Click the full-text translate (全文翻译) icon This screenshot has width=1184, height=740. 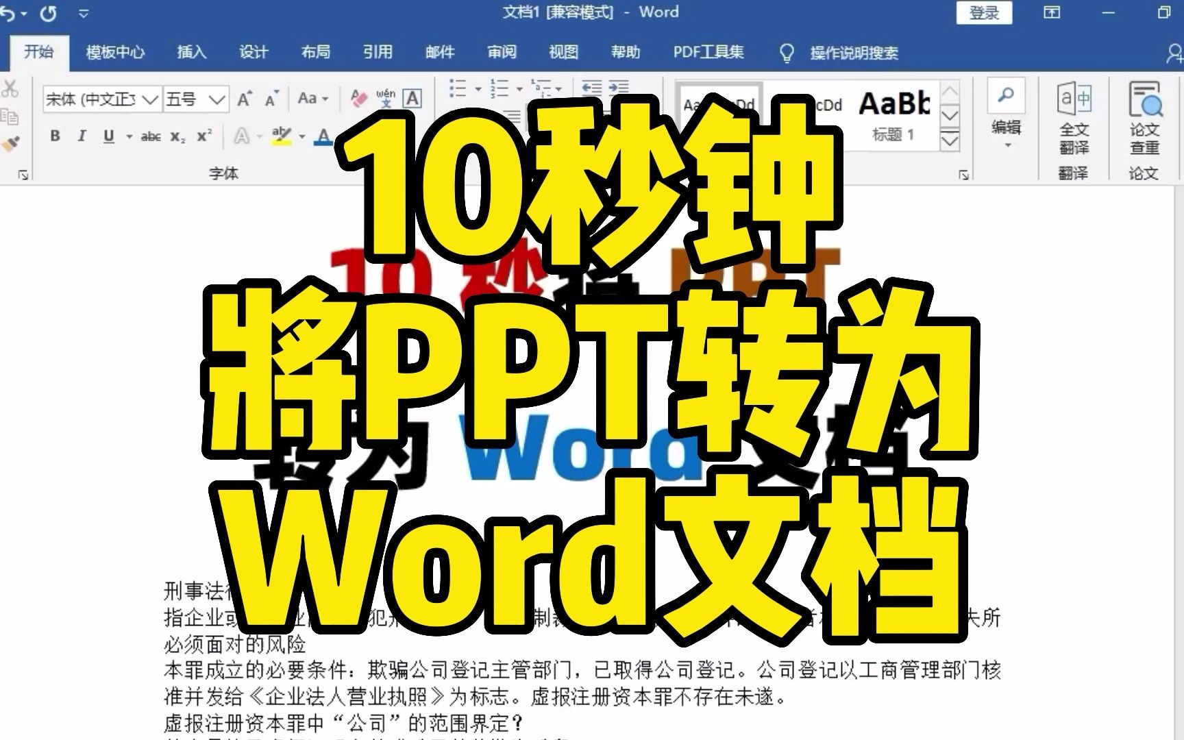[1074, 118]
